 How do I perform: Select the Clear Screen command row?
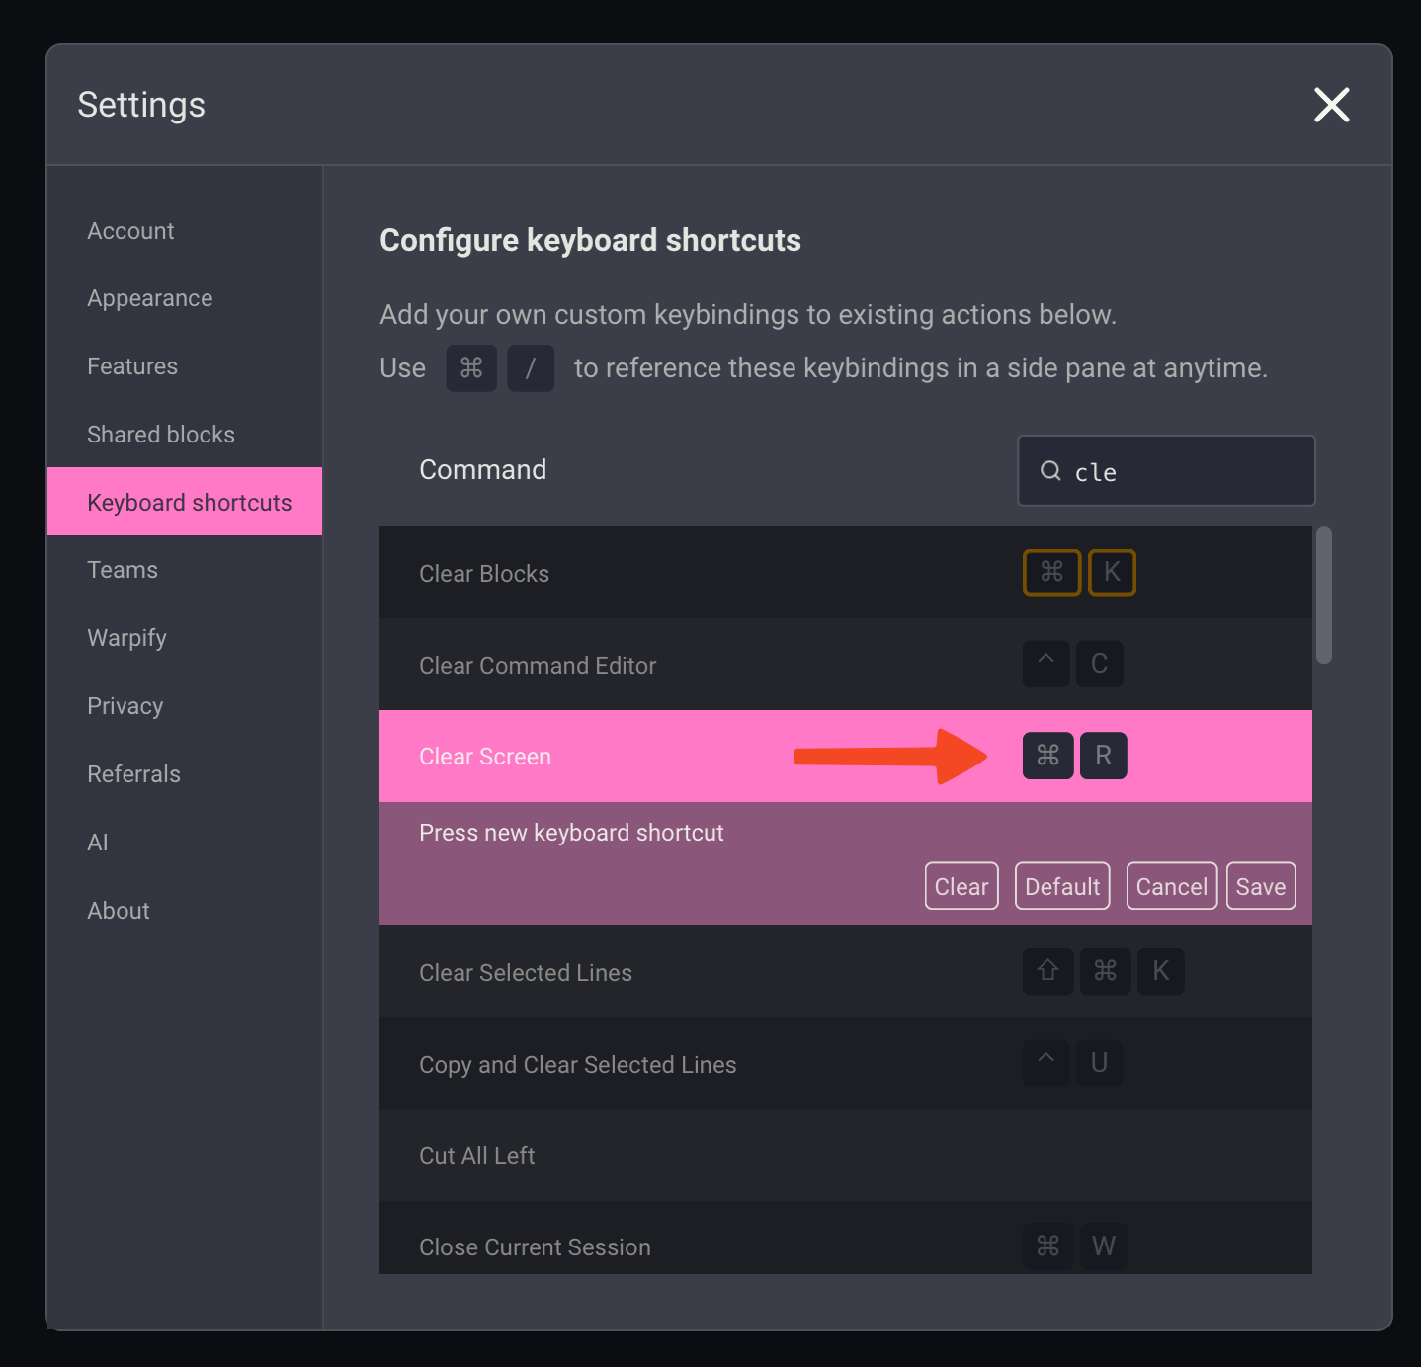[x=846, y=756]
